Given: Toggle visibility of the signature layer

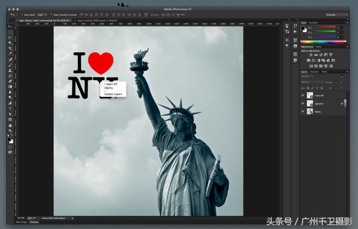Looking at the screenshot, I should 303,104.
